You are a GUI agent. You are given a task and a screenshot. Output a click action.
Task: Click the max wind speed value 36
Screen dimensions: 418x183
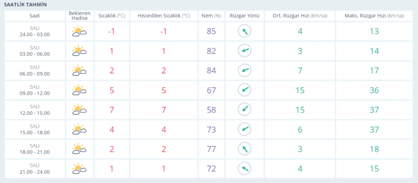[x=374, y=90]
